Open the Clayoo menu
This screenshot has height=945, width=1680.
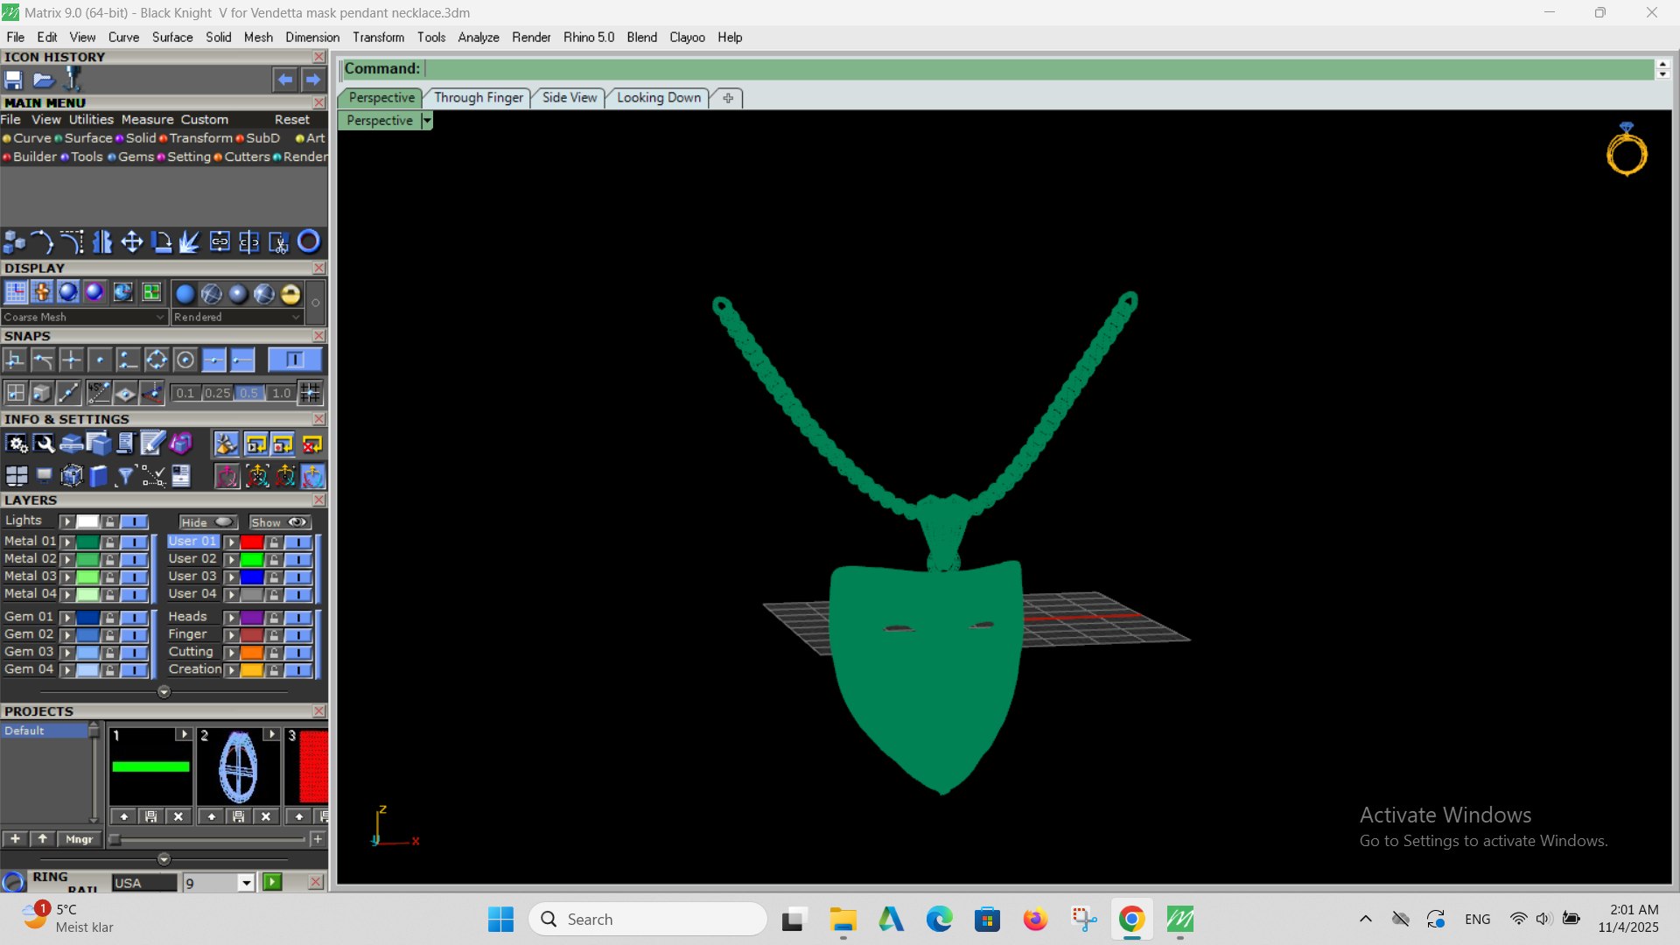(687, 37)
